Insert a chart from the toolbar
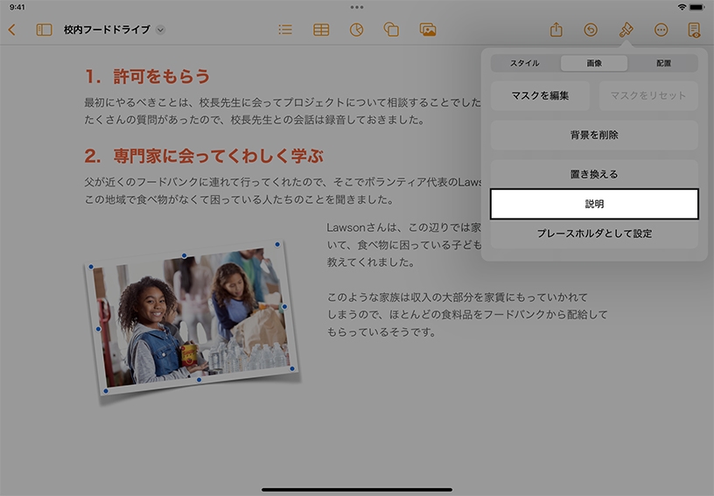Image resolution: width=714 pixels, height=496 pixels. pyautogui.click(x=356, y=30)
